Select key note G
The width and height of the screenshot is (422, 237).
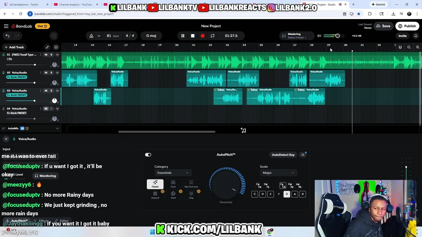point(286,194)
